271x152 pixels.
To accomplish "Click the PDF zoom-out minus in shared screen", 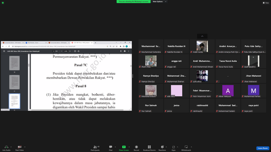I will (x=61, y=51).
